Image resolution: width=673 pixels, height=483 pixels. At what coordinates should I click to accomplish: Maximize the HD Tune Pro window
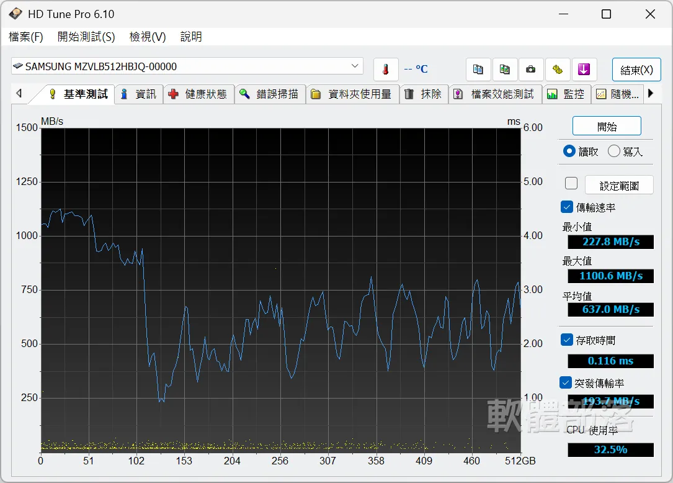(606, 14)
